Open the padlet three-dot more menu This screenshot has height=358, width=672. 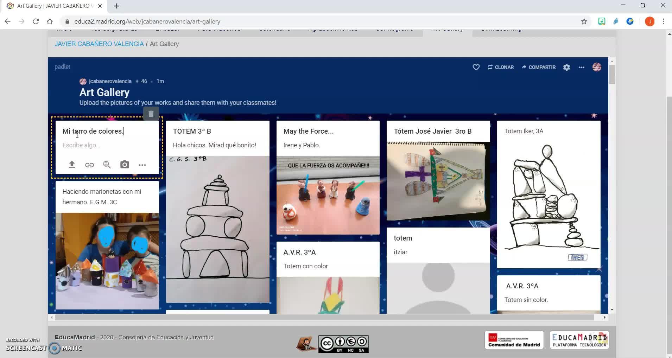[x=581, y=67]
